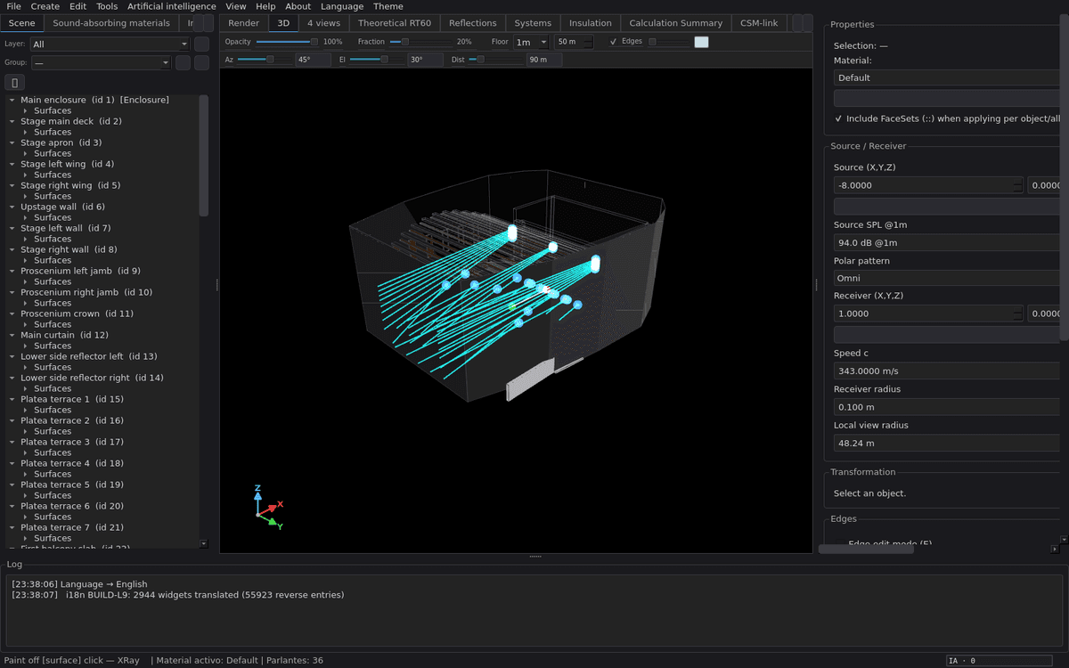The height and width of the screenshot is (668, 1069).
Task: Switch to the Theoretical RT60 tab
Action: (394, 23)
